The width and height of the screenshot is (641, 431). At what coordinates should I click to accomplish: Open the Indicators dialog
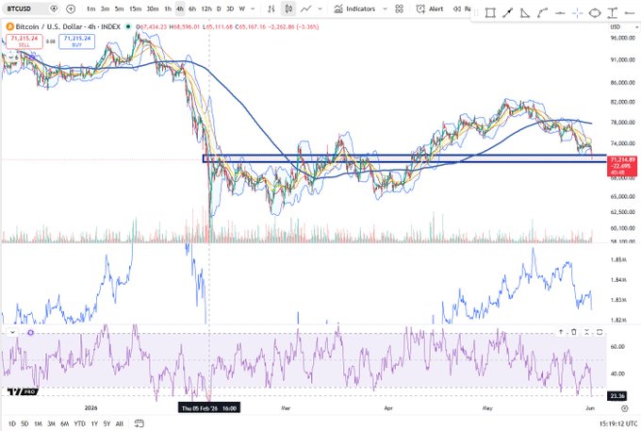[354, 8]
